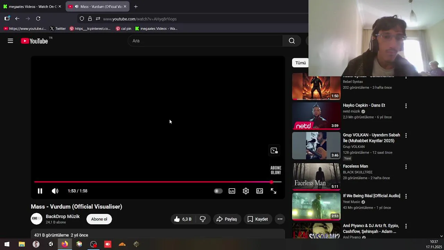Reload the page with the refresh icon

point(38,19)
